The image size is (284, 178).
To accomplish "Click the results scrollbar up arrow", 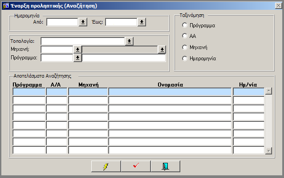I will coord(268,91).
